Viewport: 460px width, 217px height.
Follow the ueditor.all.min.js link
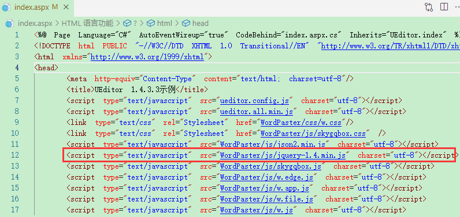coord(257,112)
